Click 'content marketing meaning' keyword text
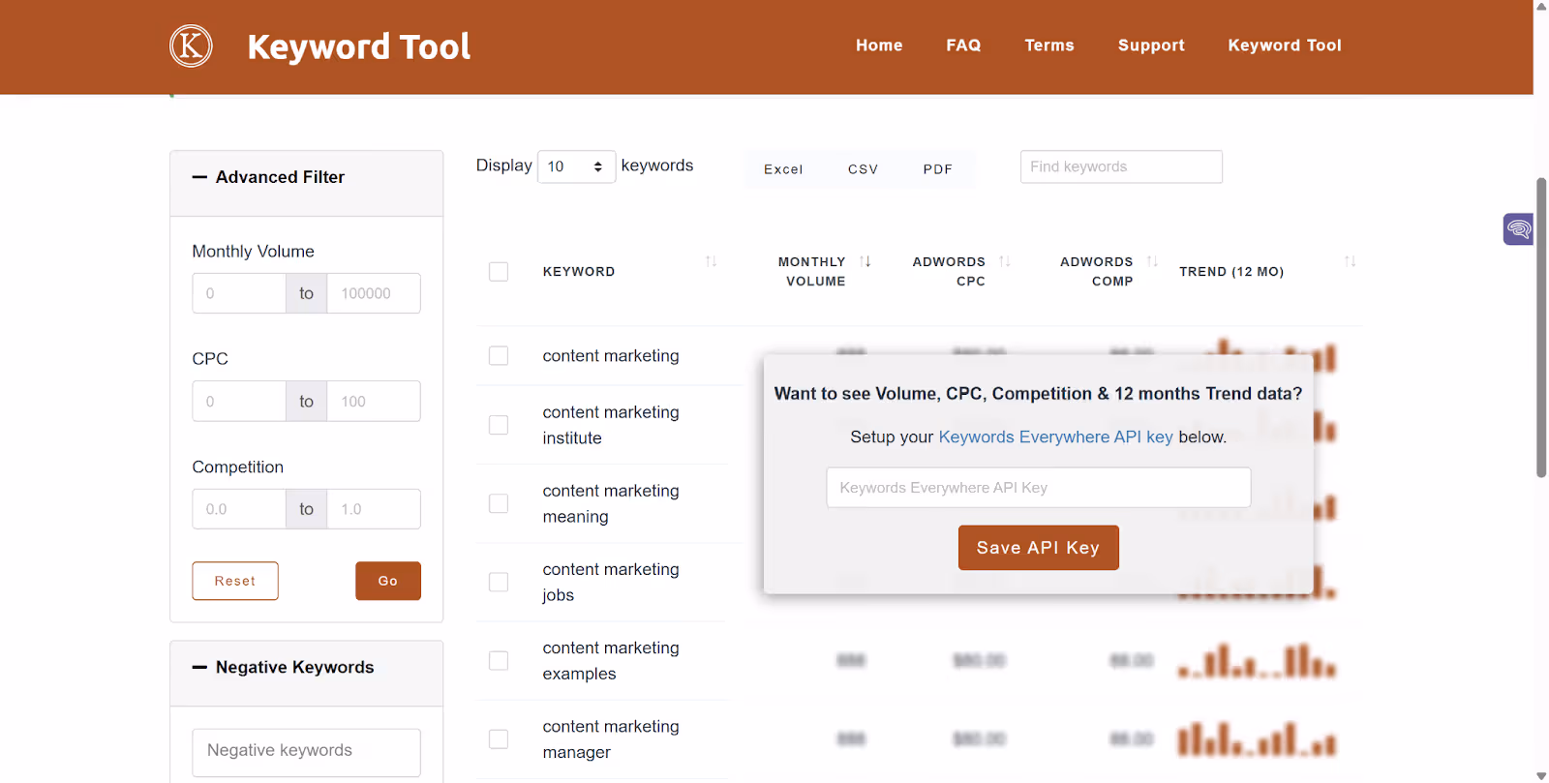 pos(611,503)
